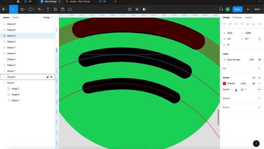The image size is (264, 149).
Task: Click the Align horizontal centers icon
Action: [x=230, y=24]
